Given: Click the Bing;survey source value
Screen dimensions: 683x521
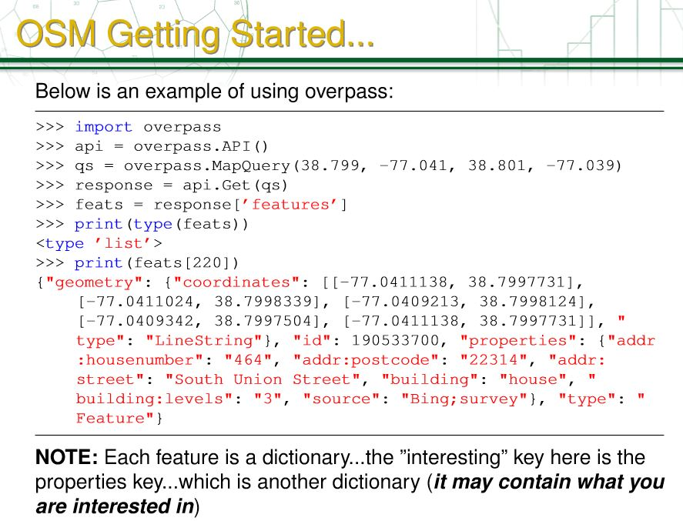Looking at the screenshot, I should pyautogui.click(x=447, y=399).
